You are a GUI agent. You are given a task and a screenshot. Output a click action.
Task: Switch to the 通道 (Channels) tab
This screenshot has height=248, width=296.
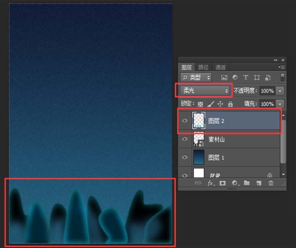(220, 67)
